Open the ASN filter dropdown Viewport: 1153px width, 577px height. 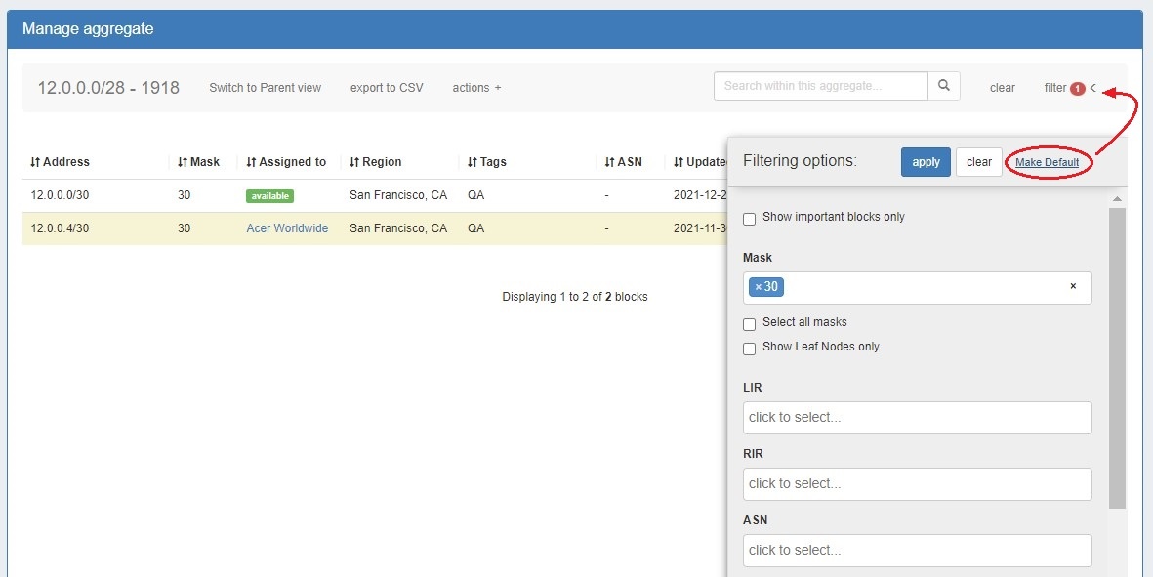(917, 551)
